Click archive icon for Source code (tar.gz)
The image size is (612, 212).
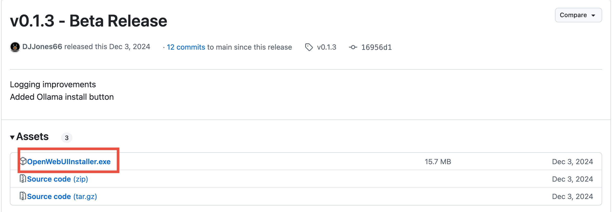23,196
